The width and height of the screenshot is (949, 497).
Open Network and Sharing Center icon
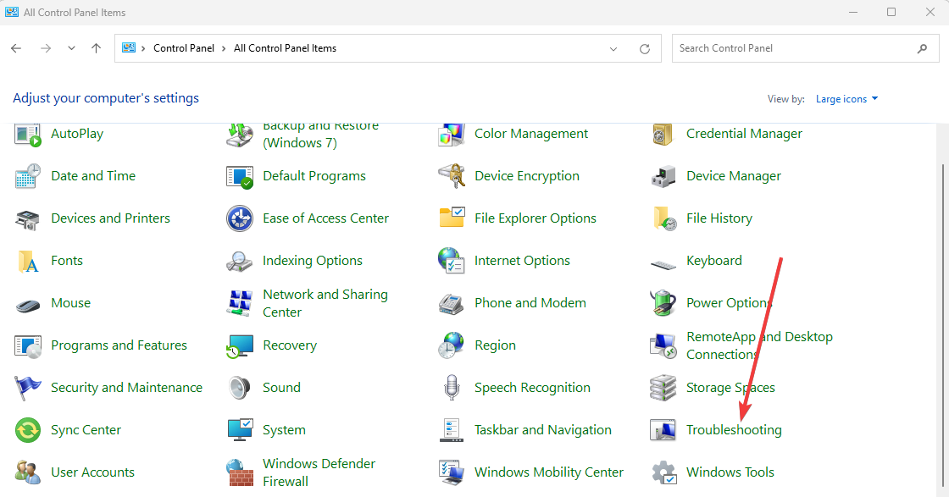(x=240, y=303)
